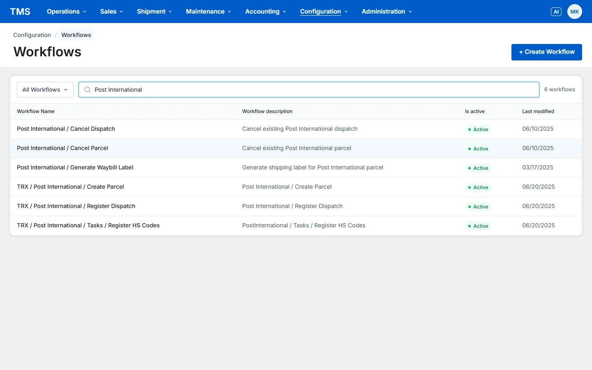The image size is (592, 370).
Task: Click Active badge in Create Parcel row
Action: click(478, 187)
